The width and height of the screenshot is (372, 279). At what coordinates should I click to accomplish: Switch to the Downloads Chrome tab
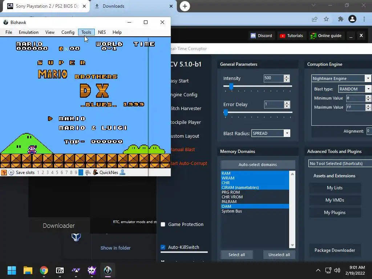pos(134,6)
